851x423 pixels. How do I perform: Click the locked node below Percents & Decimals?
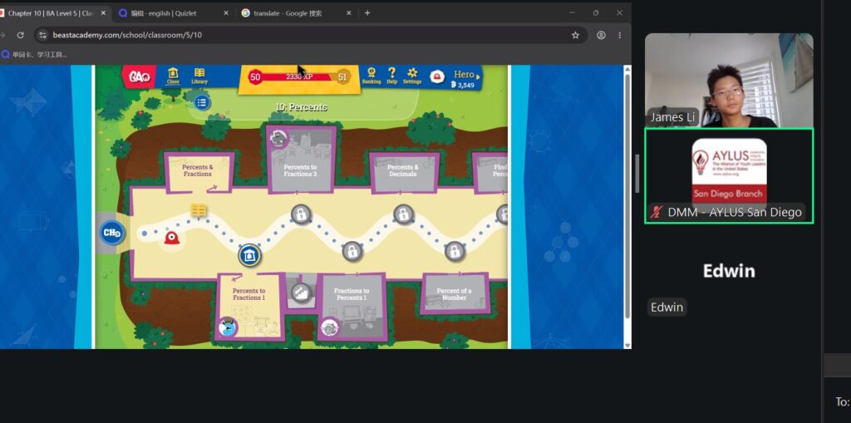(x=403, y=214)
